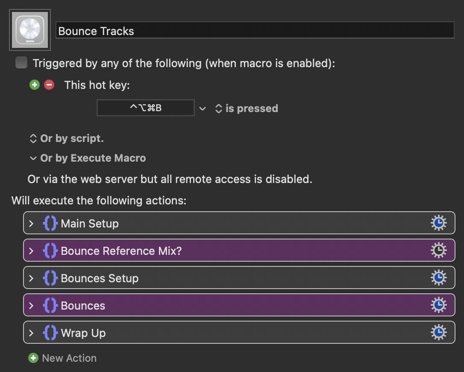Open the dropdown arrow beside the hot key field
This screenshot has height=372, width=464.
coord(203,109)
